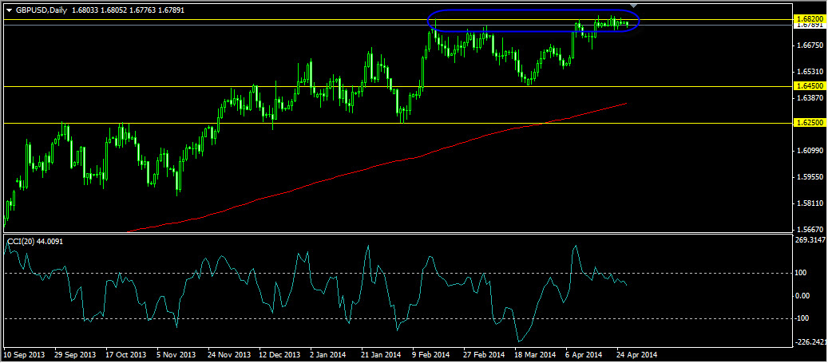Select the blue rounded rectangle annotation
Viewport: 828px width, 363px height.
tap(533, 21)
